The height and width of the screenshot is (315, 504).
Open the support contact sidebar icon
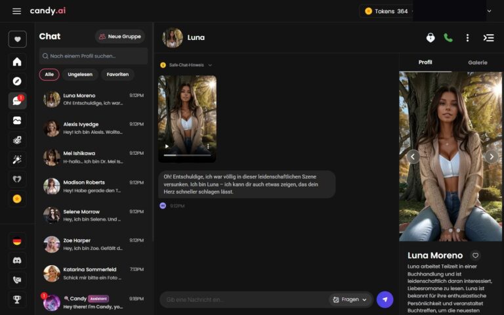[17, 280]
